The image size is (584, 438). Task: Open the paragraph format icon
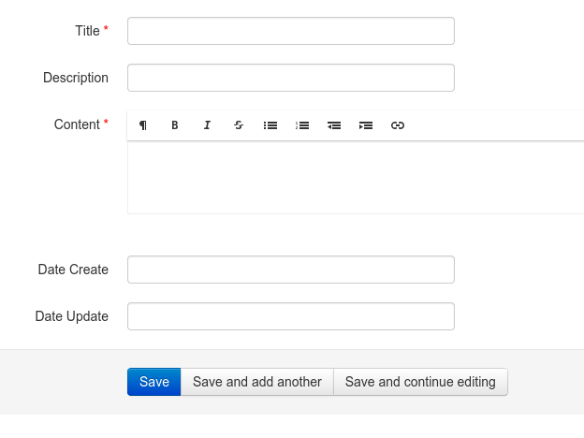coord(143,125)
